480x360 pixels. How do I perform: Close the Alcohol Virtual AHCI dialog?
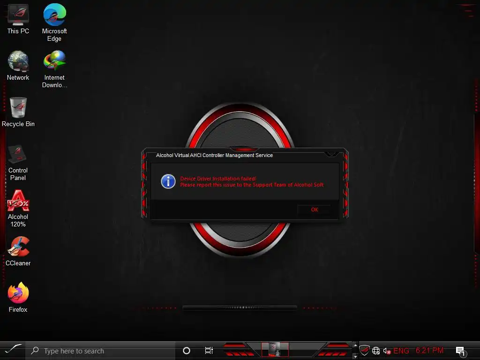pos(331,154)
